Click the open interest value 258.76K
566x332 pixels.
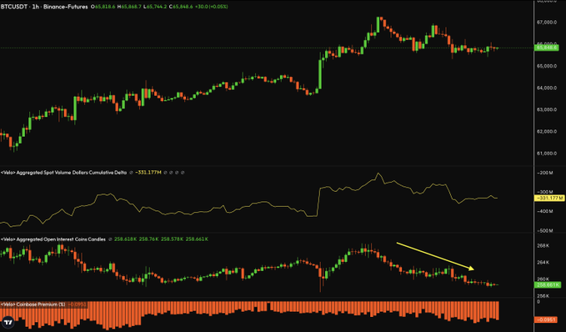[148, 239]
